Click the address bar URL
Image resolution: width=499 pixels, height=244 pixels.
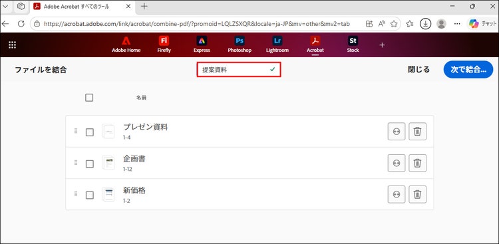(197, 23)
